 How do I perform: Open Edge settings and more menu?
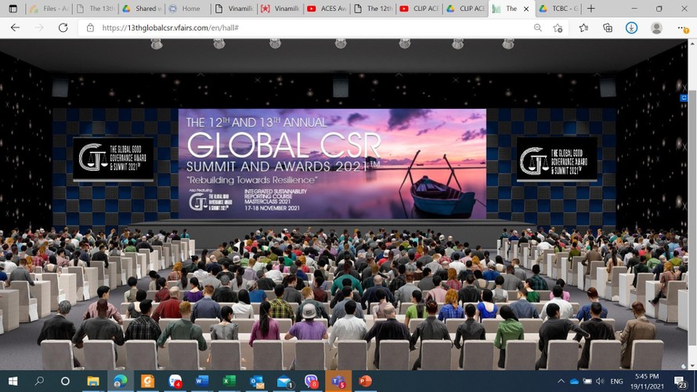point(681,27)
